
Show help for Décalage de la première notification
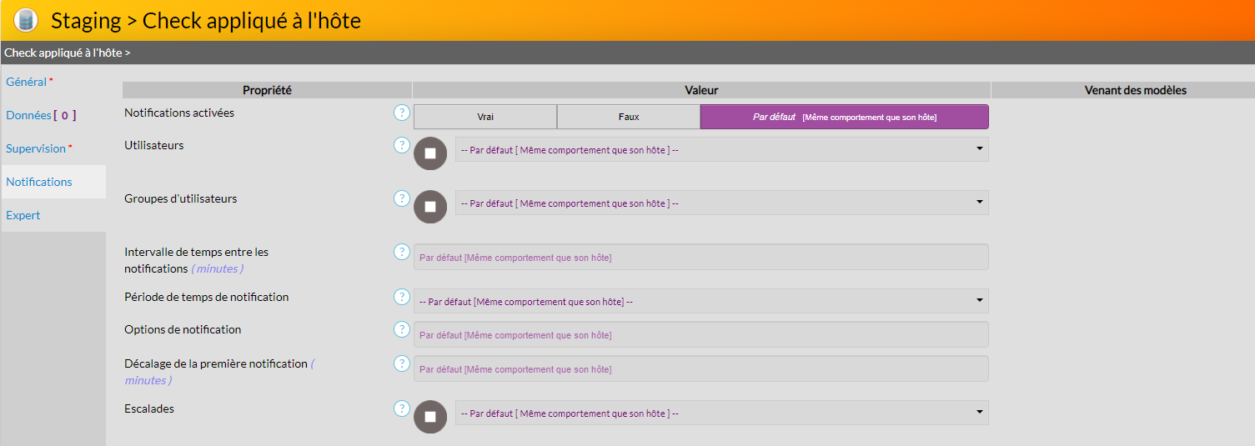coord(401,363)
